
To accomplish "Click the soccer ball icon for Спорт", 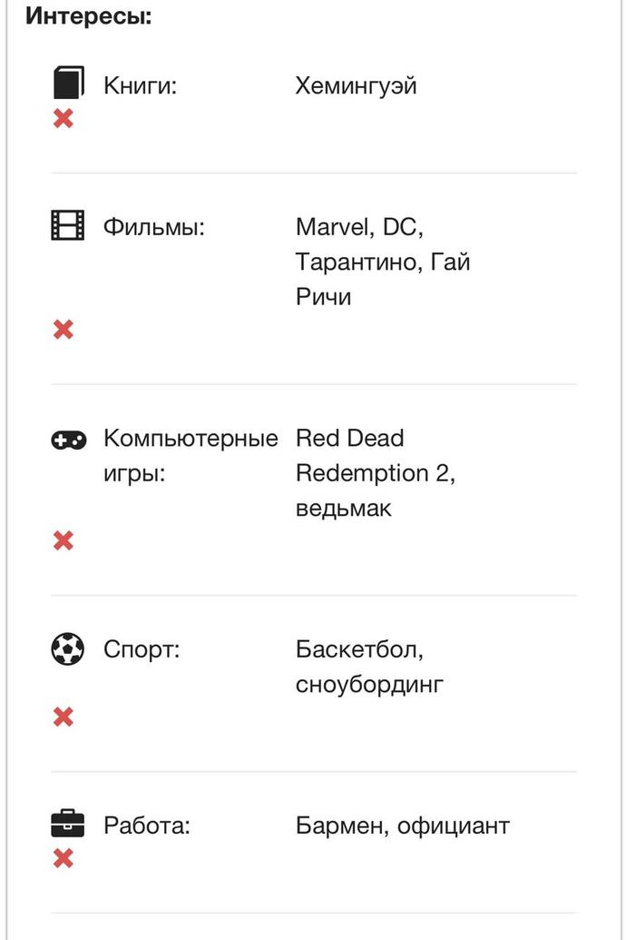I will [x=68, y=648].
